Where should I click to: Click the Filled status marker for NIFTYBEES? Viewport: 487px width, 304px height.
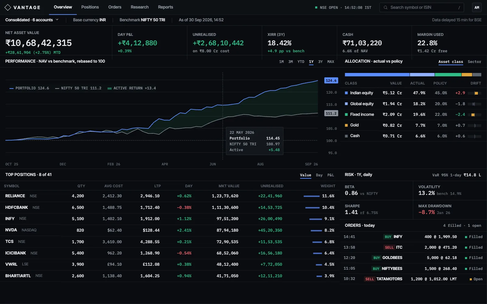point(466,269)
